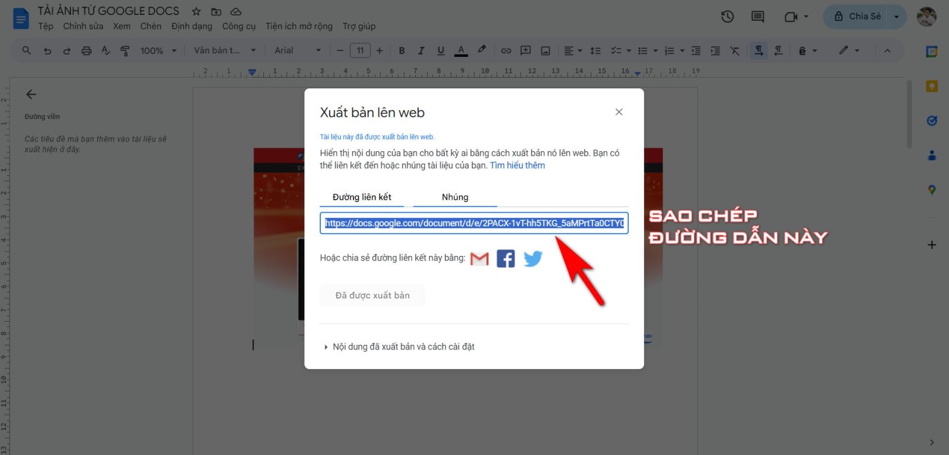Image resolution: width=949 pixels, height=455 pixels.
Task: Check the cloud save status icon
Action: [235, 11]
